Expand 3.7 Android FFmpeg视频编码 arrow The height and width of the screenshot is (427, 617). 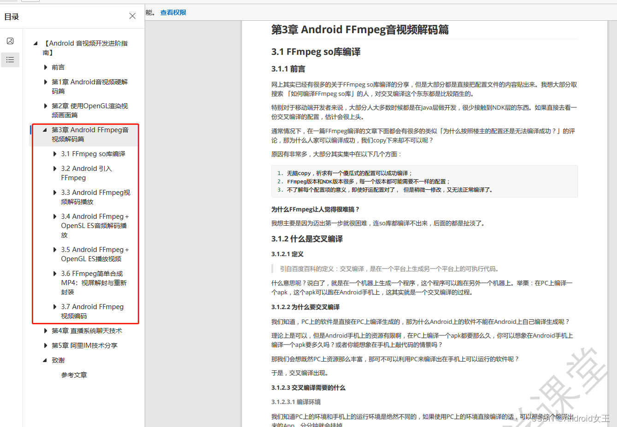(55, 307)
